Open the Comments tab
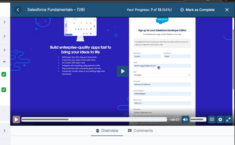The width and height of the screenshot is (235, 145). [x=140, y=131]
